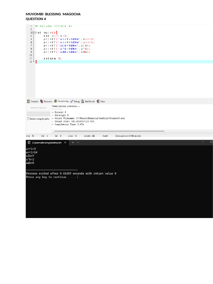The height and width of the screenshot is (284, 213).
Task: Click the printf a>>1 code line
Action: (69, 39)
